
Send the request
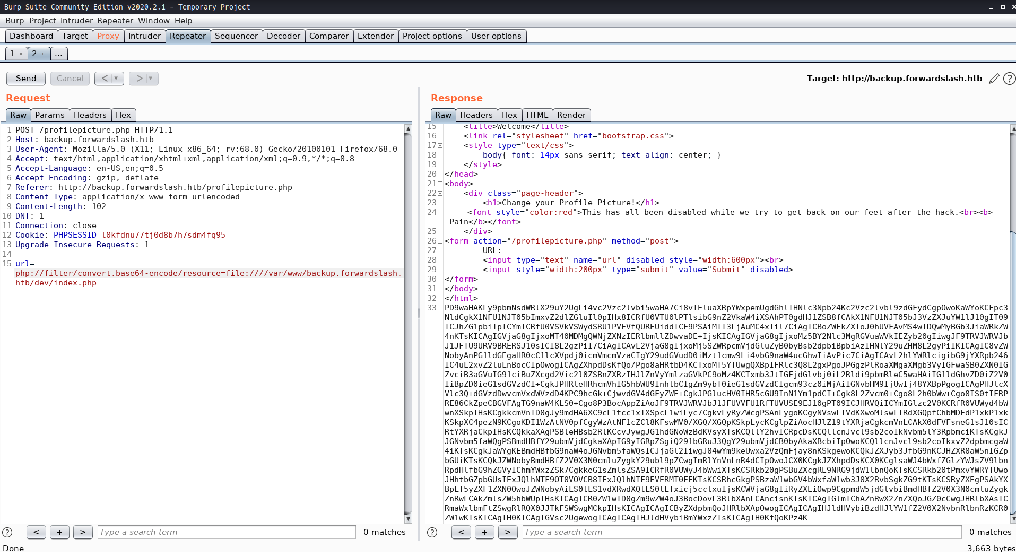click(x=26, y=79)
